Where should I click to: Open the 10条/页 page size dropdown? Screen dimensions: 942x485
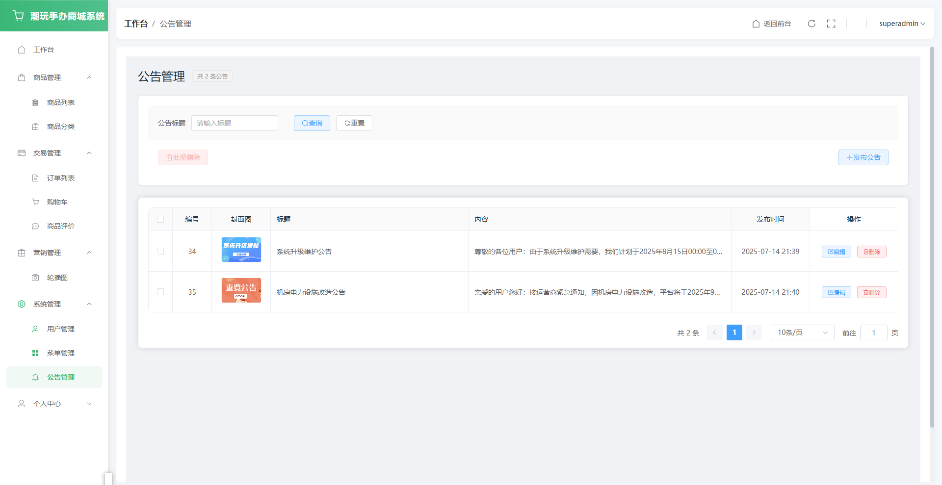pyautogui.click(x=802, y=332)
